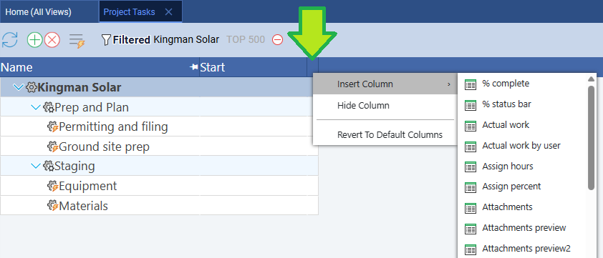Image resolution: width=603 pixels, height=258 pixels.
Task: Click the gear icon beside Kingman Solar
Action: click(x=31, y=87)
